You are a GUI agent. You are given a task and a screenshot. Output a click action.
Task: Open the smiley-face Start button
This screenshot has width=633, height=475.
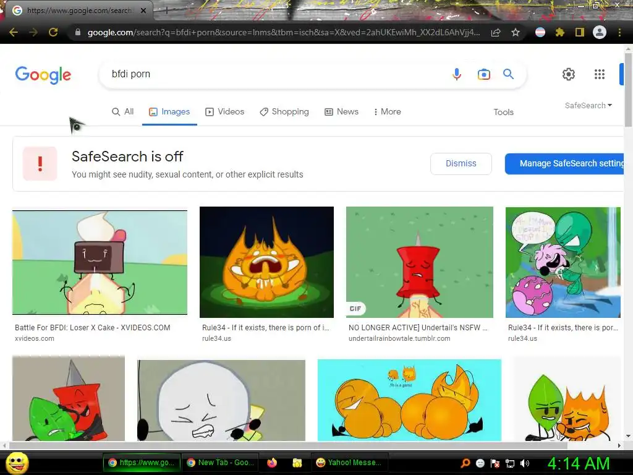[17, 463]
